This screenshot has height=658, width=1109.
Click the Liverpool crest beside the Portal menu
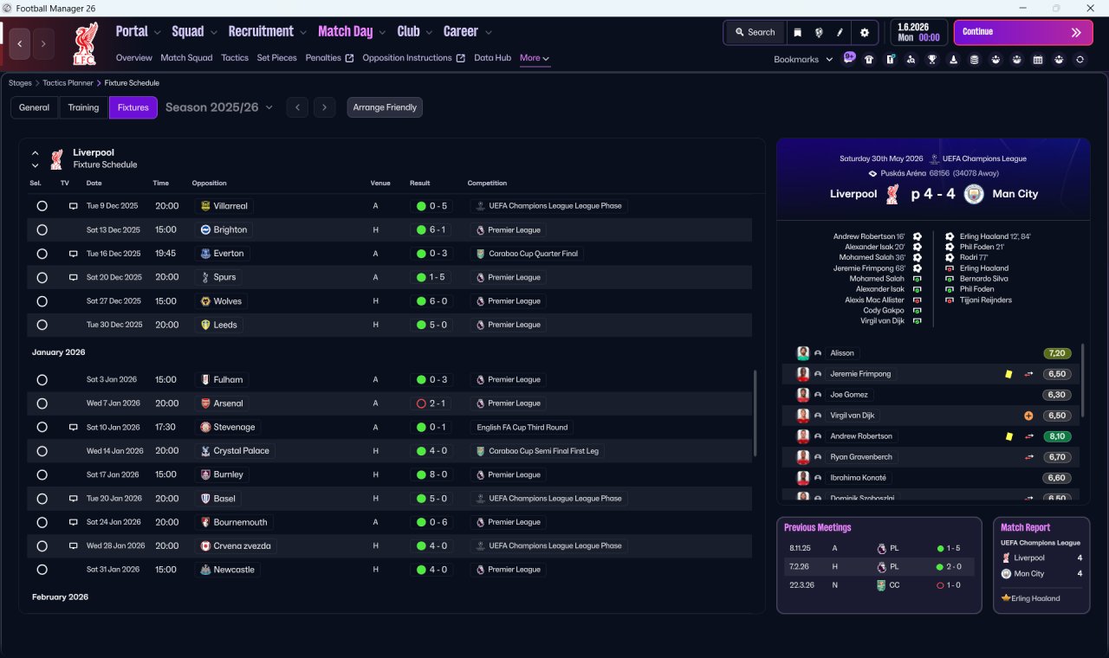[86, 43]
